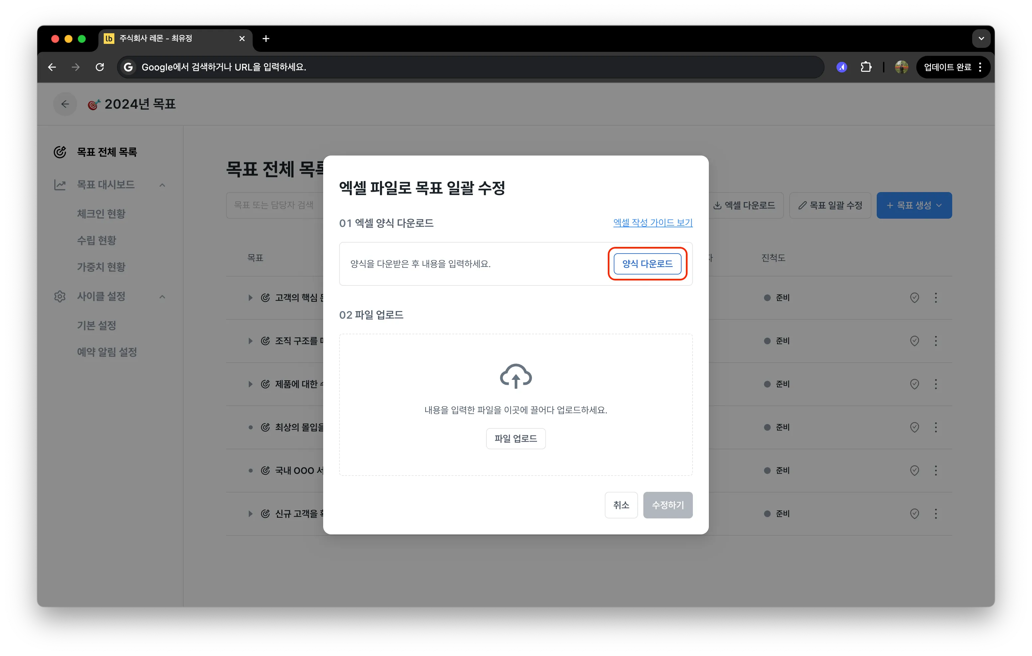The image size is (1032, 656).
Task: Open more options for 고객의 핵심 row
Action: click(936, 298)
